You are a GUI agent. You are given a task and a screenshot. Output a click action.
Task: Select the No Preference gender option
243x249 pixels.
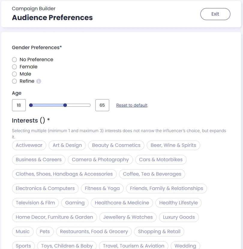pos(14,60)
